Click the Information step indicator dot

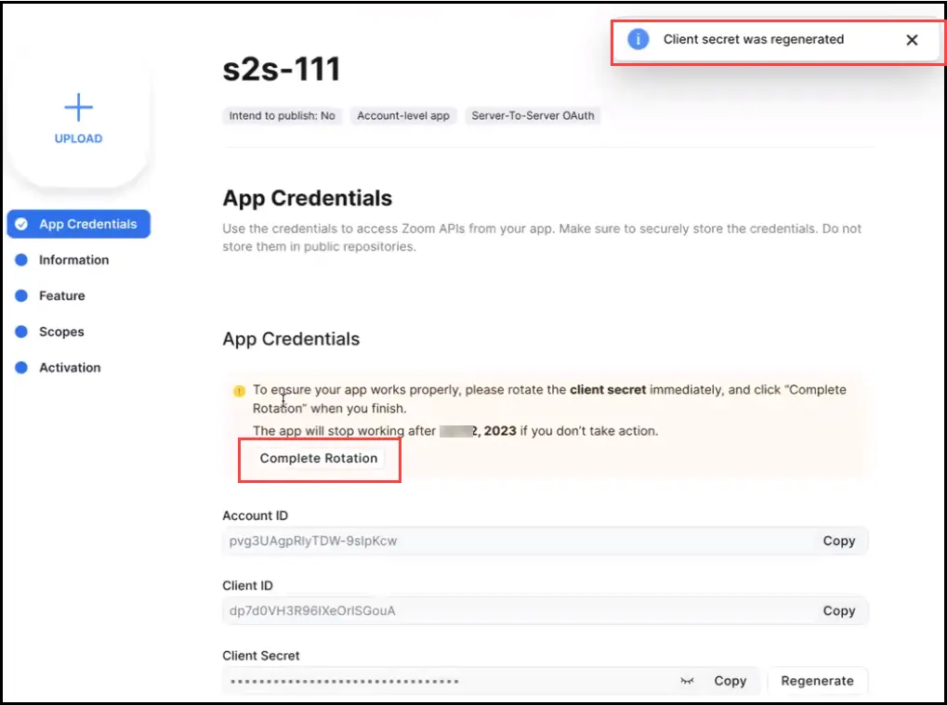pos(20,260)
